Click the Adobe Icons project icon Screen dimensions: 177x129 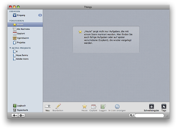14,59
